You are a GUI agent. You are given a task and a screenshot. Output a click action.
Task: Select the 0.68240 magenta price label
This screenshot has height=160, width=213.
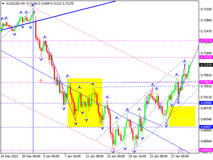[206, 150]
